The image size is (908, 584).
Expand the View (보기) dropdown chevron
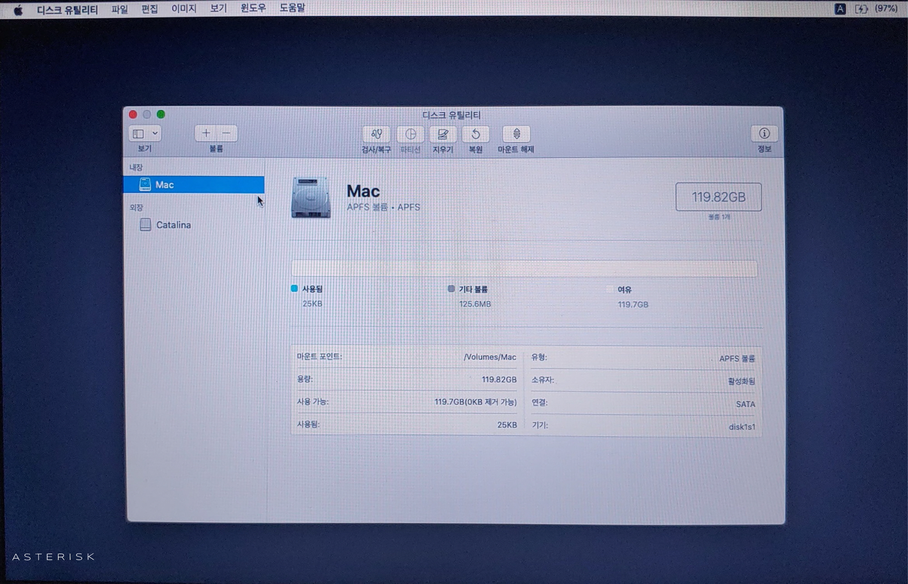[155, 134]
